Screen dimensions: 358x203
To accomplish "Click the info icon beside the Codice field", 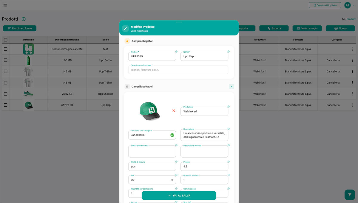I will (x=176, y=51).
